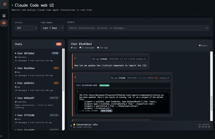This screenshot has height=139, width=215.
Task: Click the hash icon on first claude message
Action: click(75, 58)
